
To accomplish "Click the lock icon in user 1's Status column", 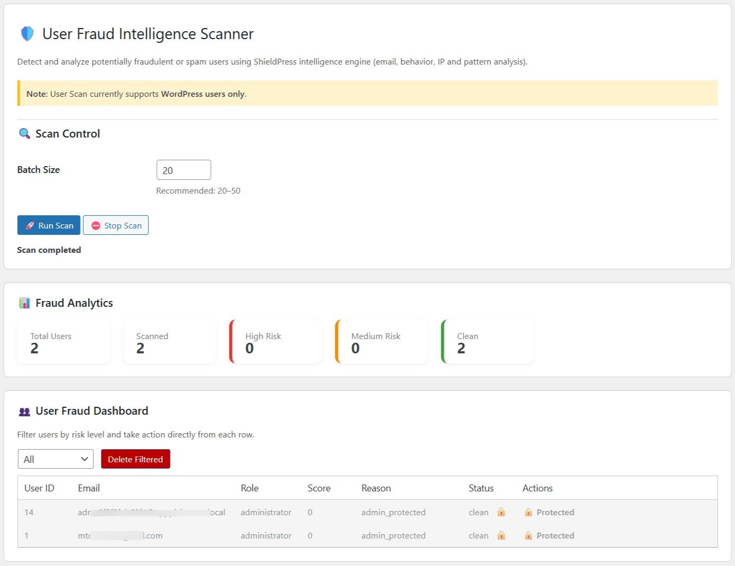I will 501,535.
